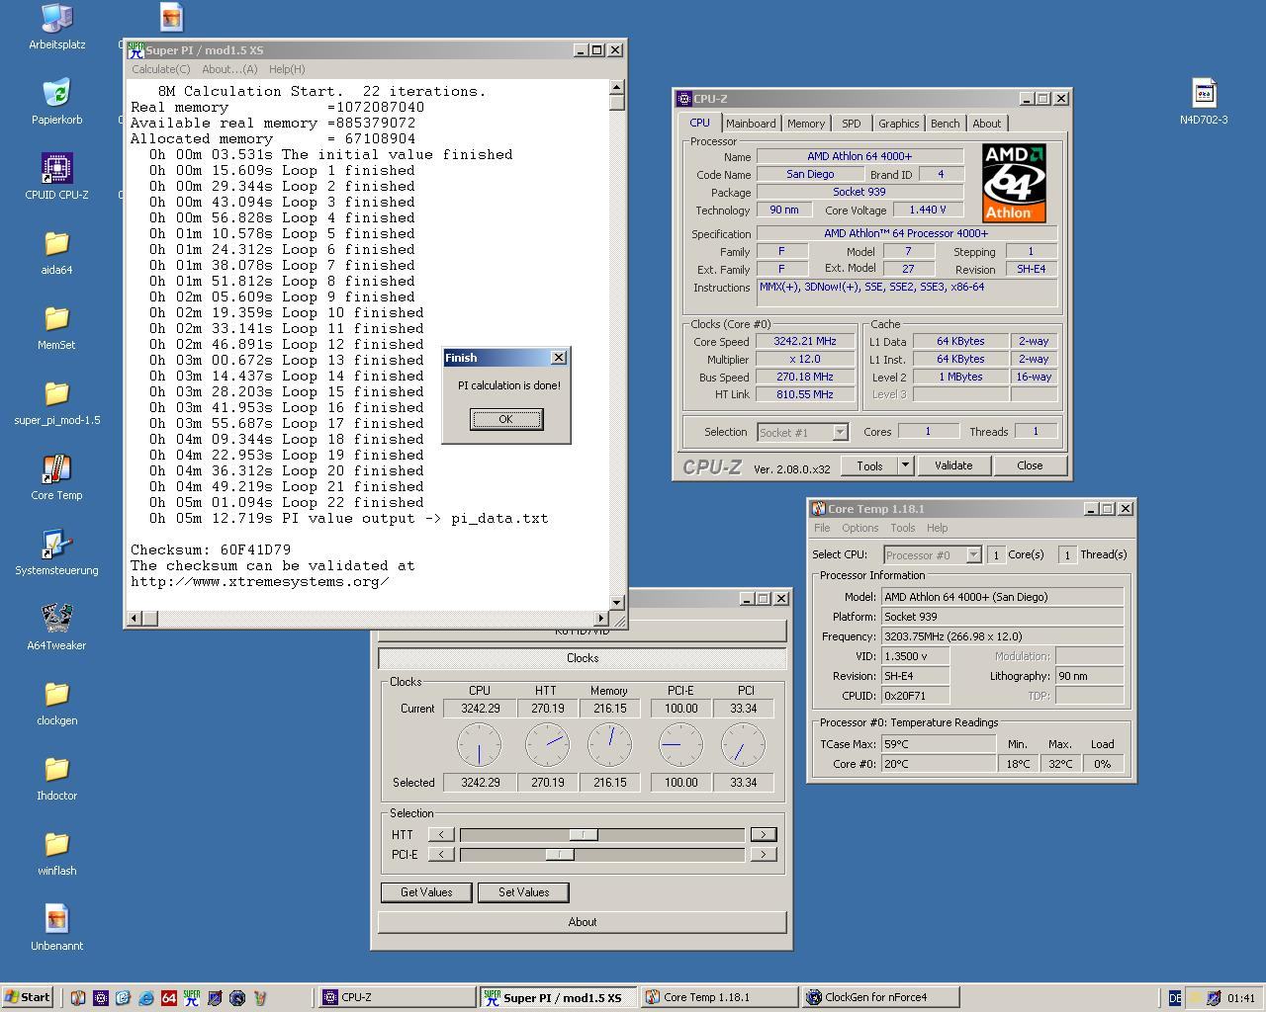1266x1012 pixels.
Task: Click the PCI-E slider thumb in ClockGen
Action: click(560, 855)
